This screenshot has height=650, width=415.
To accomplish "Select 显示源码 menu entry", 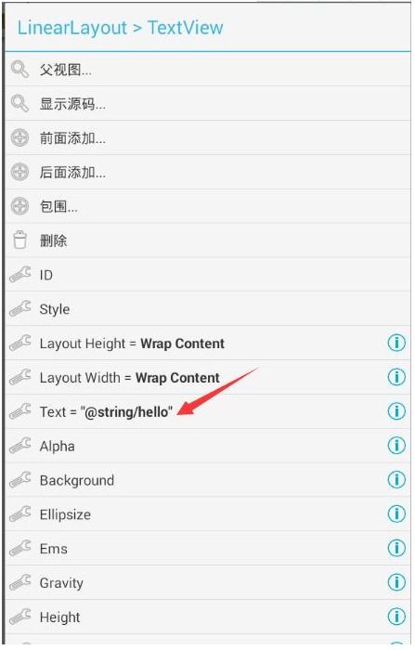I will point(208,104).
